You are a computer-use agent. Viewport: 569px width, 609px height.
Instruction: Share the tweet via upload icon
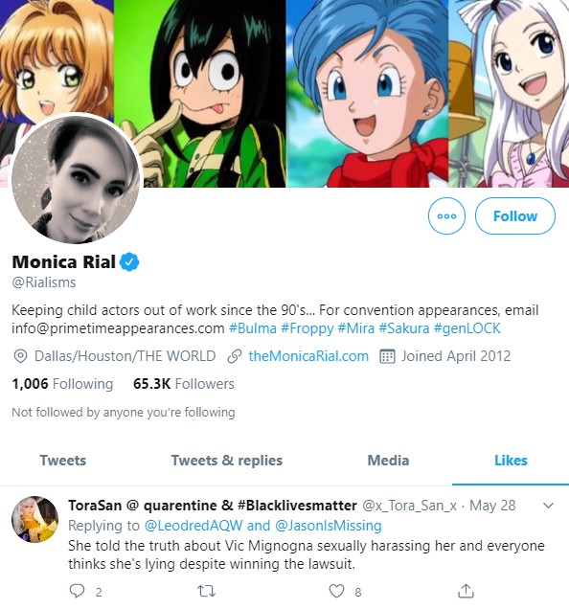(x=466, y=591)
